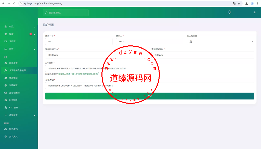Viewport: 261px width, 149px height.
Task: Click the 徽标和图标 image icon
Action: 6,93
